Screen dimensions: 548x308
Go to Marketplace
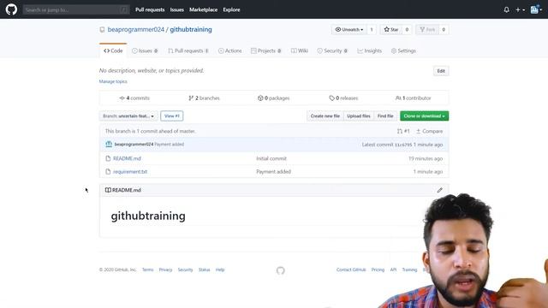tap(204, 9)
